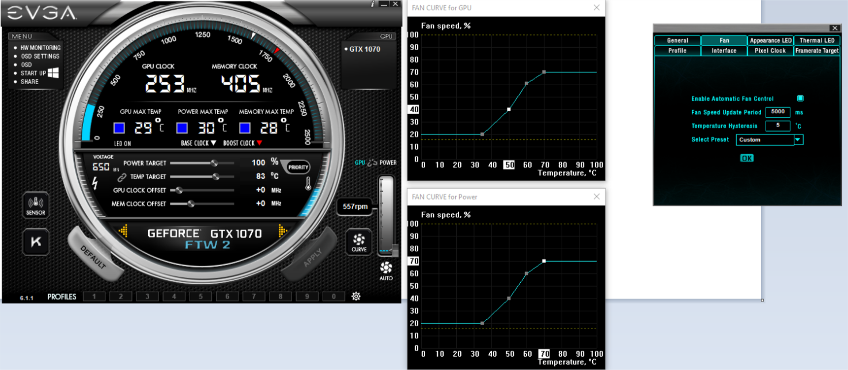Image resolution: width=848 pixels, height=370 pixels.
Task: Close the fan settings dialog
Action: tap(835, 28)
